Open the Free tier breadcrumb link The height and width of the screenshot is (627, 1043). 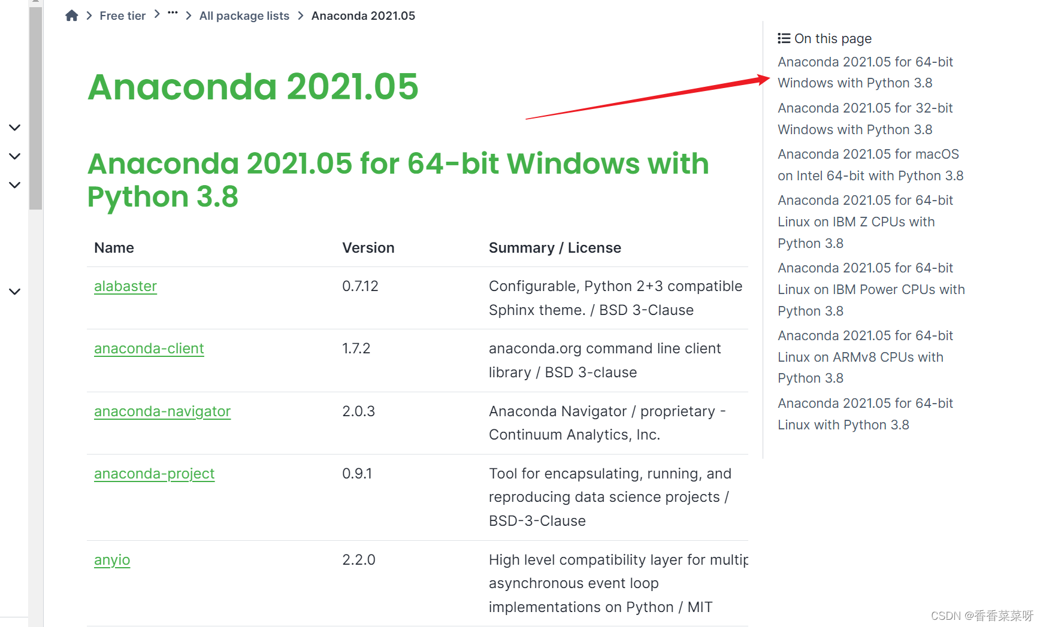tap(122, 16)
